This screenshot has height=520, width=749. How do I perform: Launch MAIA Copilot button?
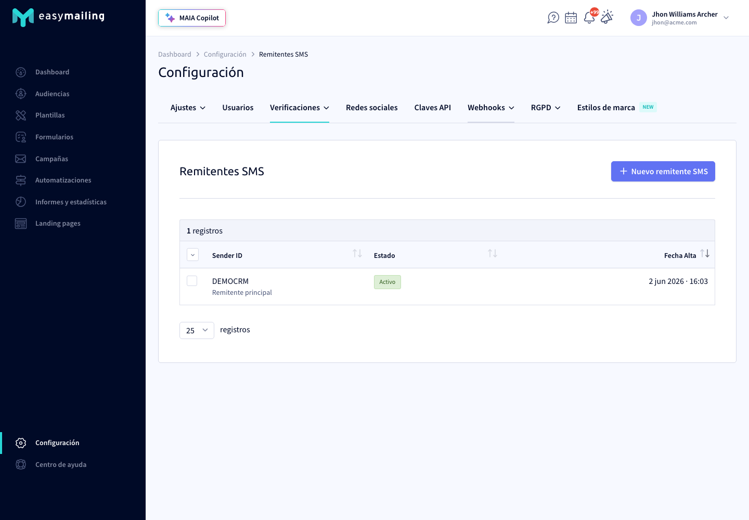click(x=192, y=18)
